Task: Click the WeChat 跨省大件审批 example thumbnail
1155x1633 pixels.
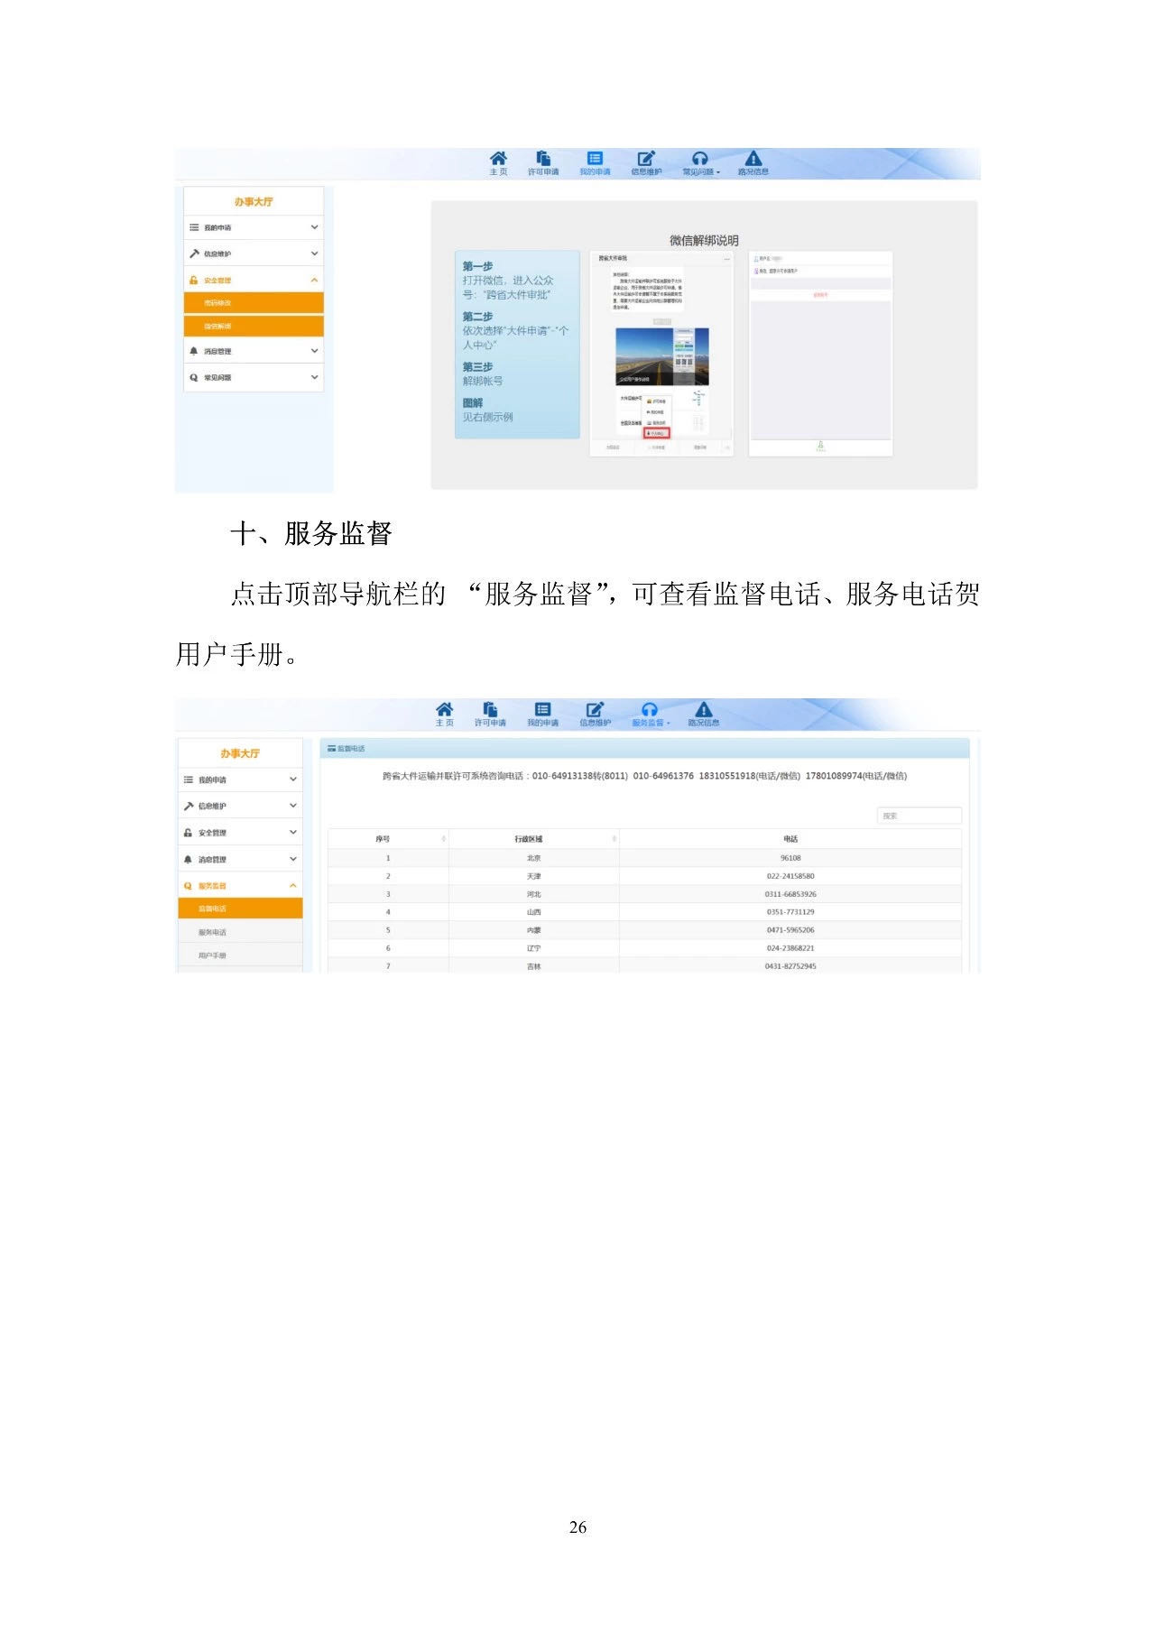Action: pos(661,354)
